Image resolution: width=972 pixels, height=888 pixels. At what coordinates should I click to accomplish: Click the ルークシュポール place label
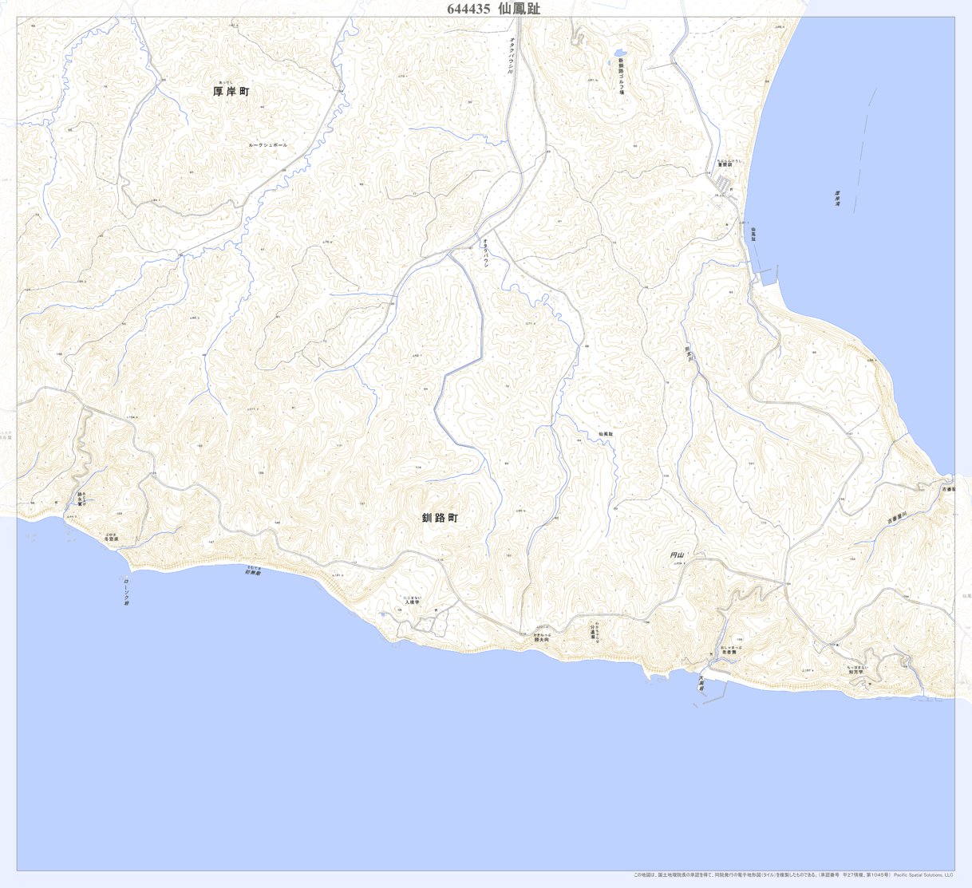pos(267,145)
